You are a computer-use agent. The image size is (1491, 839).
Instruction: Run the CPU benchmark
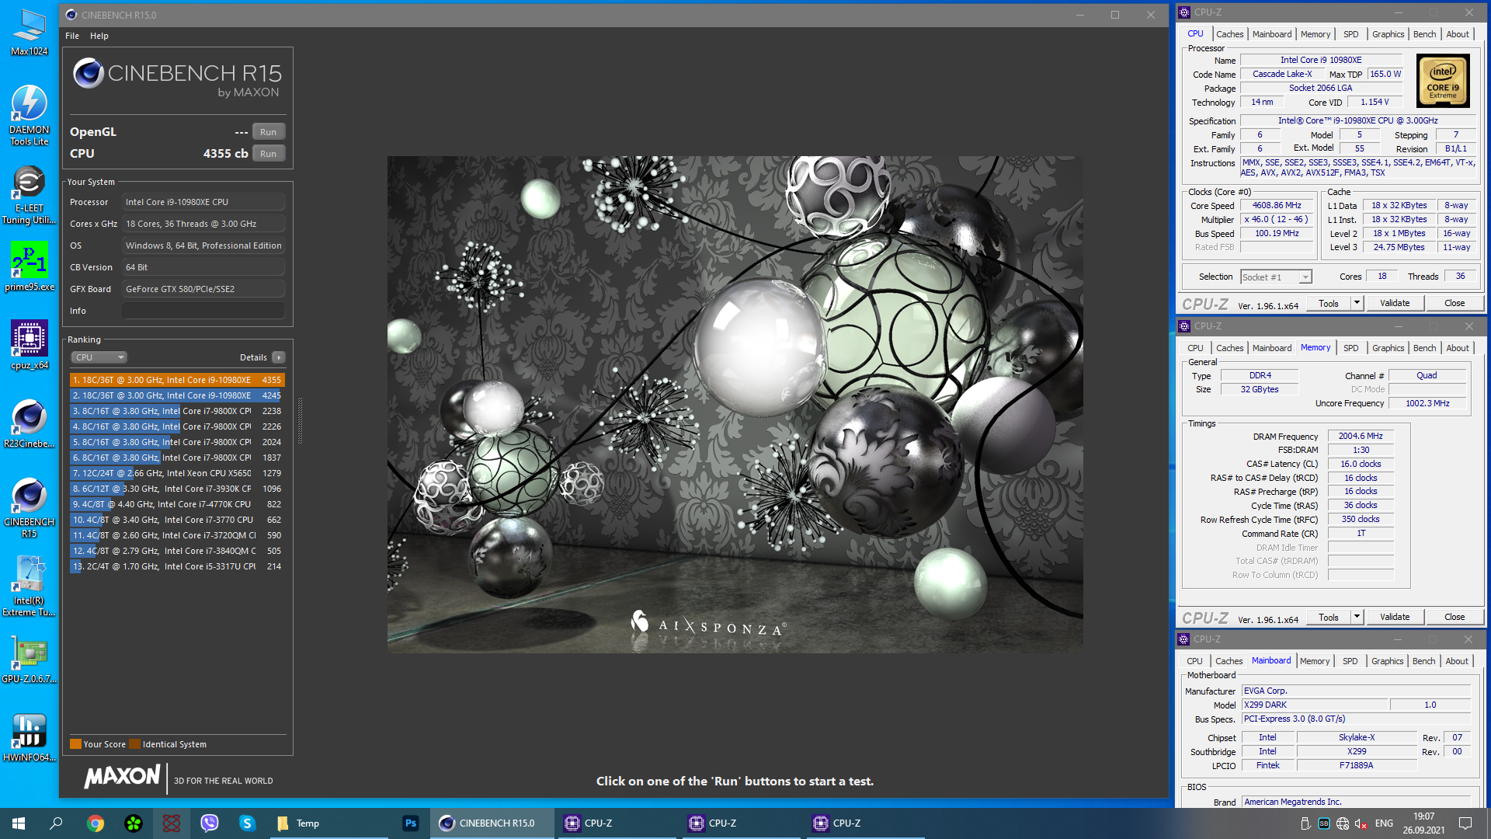coord(268,154)
